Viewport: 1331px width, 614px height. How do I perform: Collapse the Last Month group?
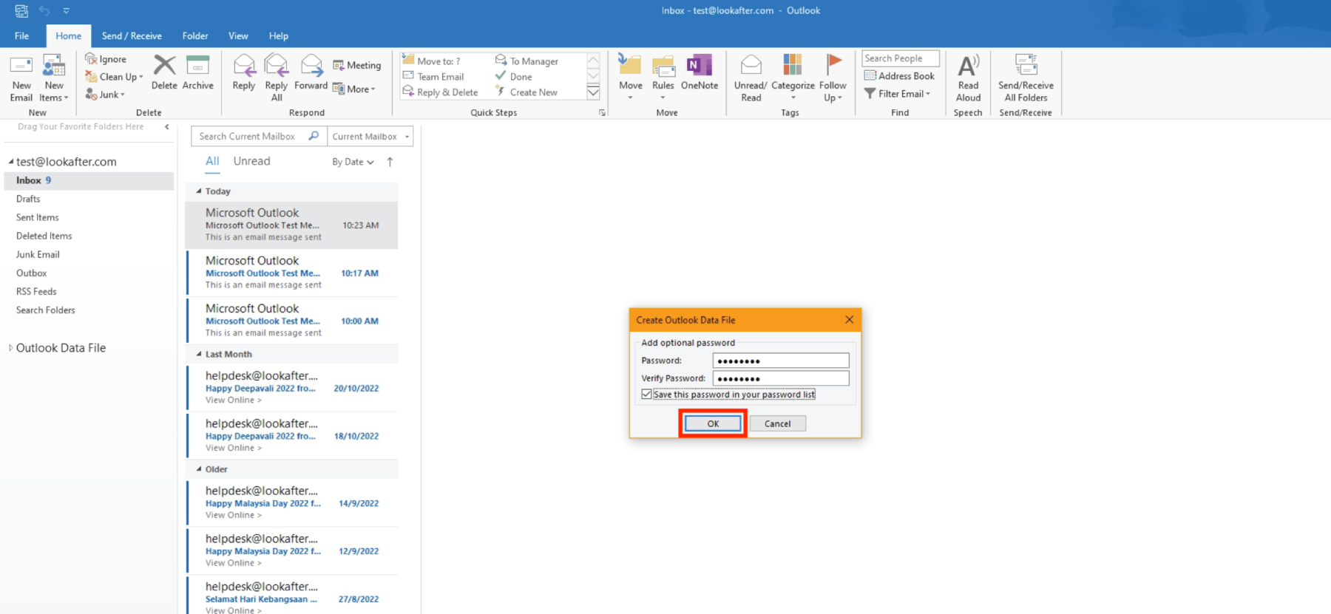[199, 355]
